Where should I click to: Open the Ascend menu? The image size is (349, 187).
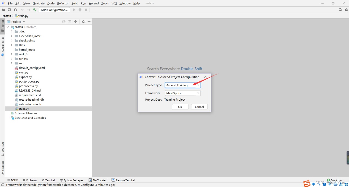[x=94, y=3]
